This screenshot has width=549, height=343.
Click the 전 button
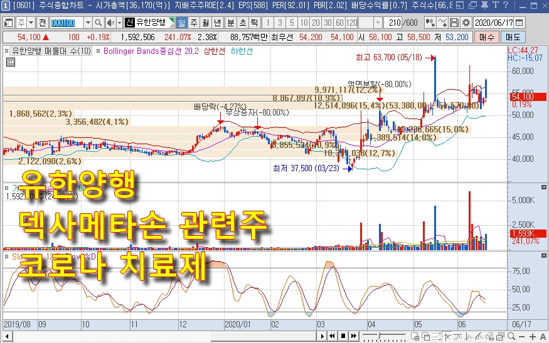[x=43, y=23]
